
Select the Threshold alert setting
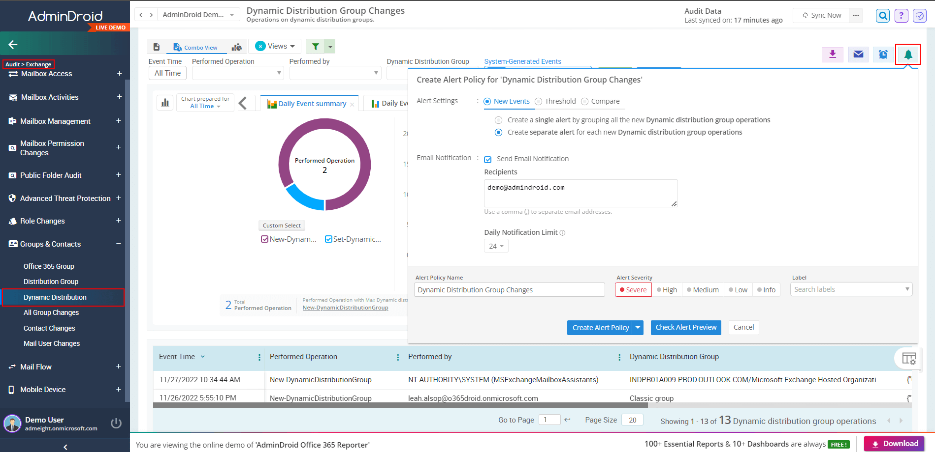(x=539, y=102)
